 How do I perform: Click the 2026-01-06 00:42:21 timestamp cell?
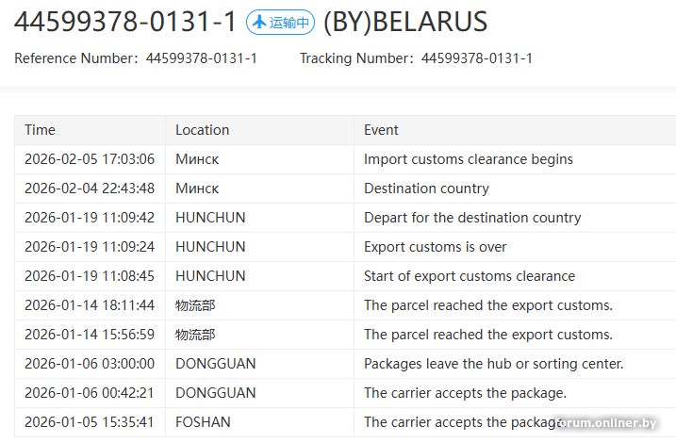(90, 393)
